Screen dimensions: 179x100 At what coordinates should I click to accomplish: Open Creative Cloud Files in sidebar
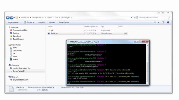click(20, 30)
